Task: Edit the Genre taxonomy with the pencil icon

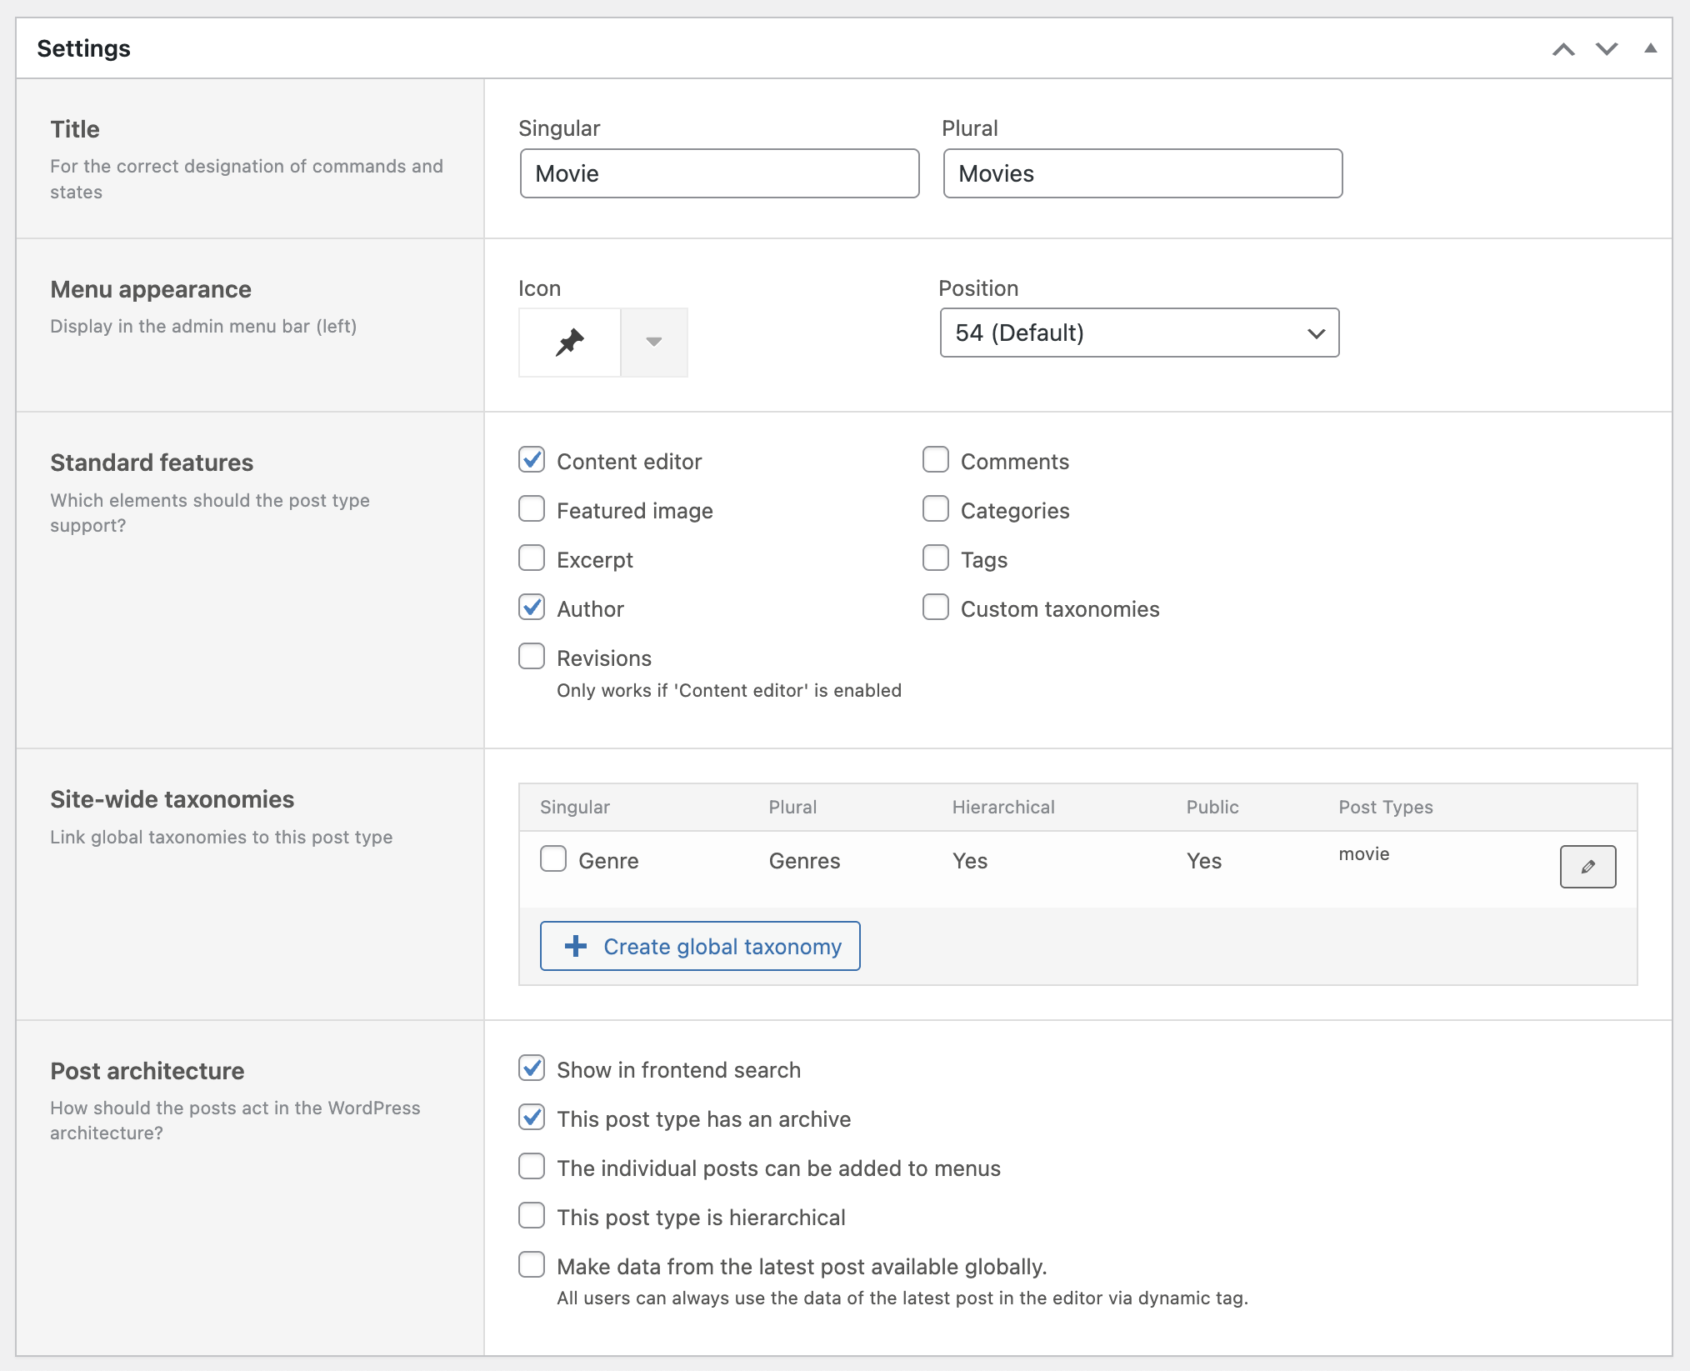Action: click(x=1587, y=867)
